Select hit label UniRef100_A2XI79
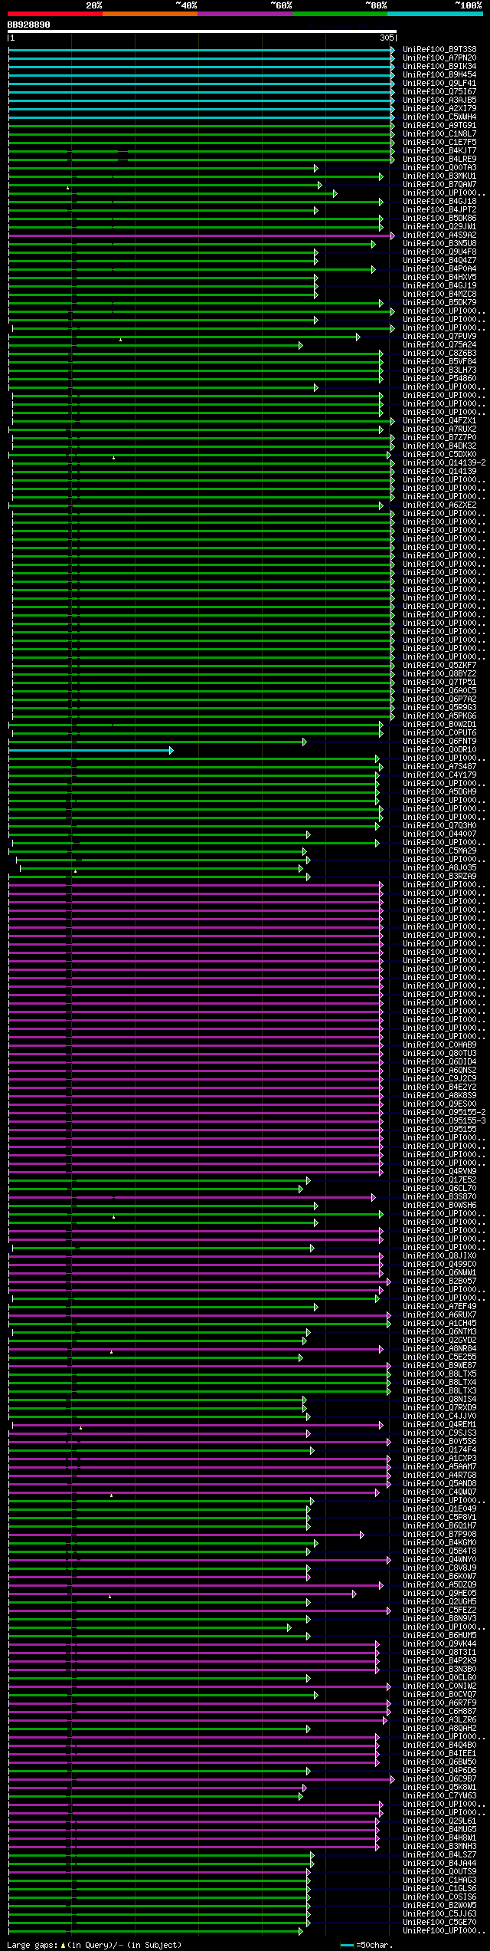The width and height of the screenshot is (490, 1951). pyautogui.click(x=439, y=109)
